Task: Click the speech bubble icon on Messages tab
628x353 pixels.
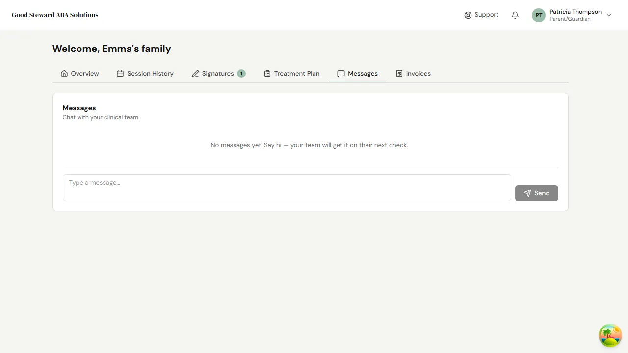Action: 341,73
